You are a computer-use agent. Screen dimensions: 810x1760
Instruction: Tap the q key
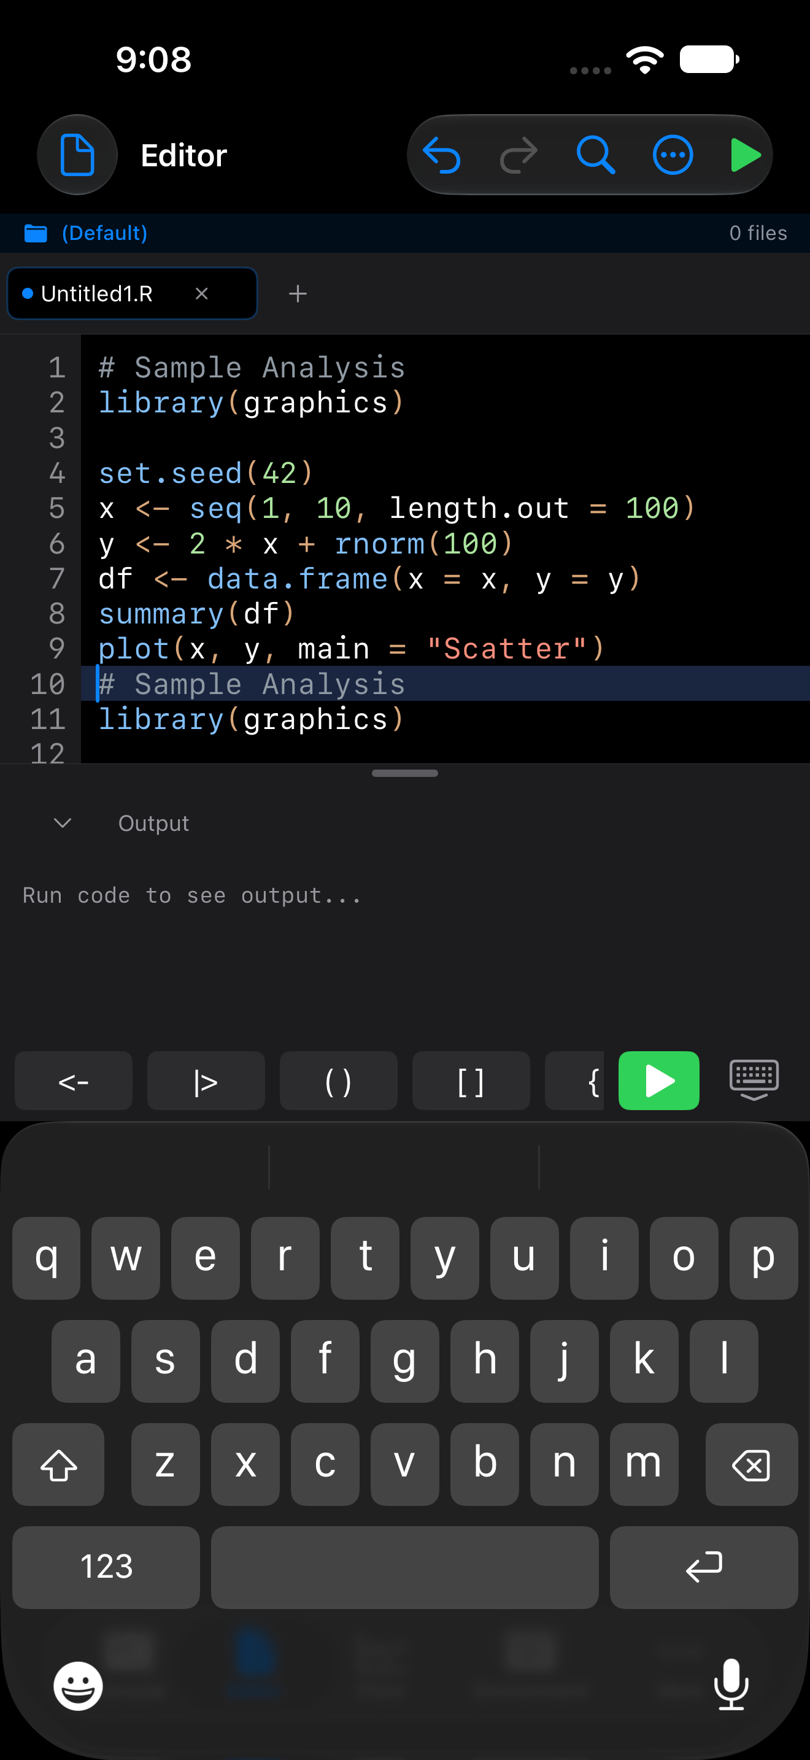(x=47, y=1258)
